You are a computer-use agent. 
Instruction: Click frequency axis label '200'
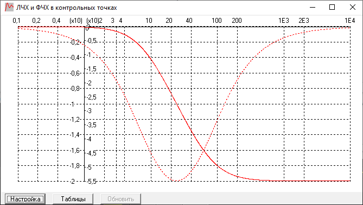[x=237, y=21]
